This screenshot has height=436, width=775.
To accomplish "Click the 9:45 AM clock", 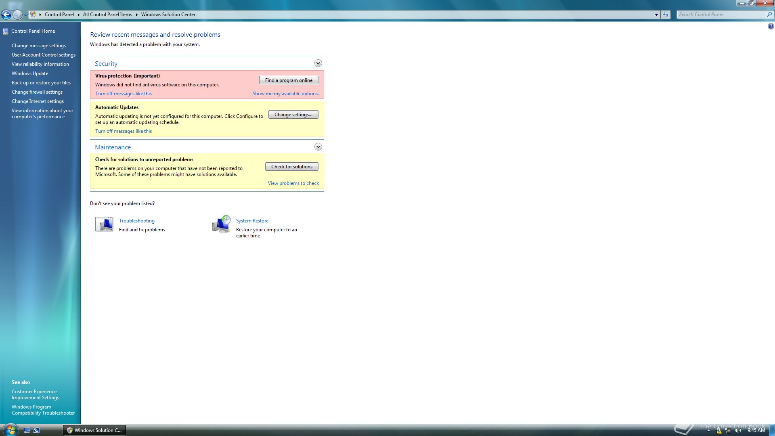I will 756,430.
